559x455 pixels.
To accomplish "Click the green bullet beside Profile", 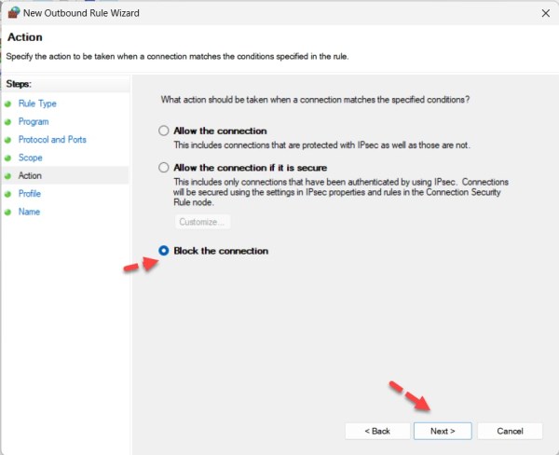I will [7, 194].
